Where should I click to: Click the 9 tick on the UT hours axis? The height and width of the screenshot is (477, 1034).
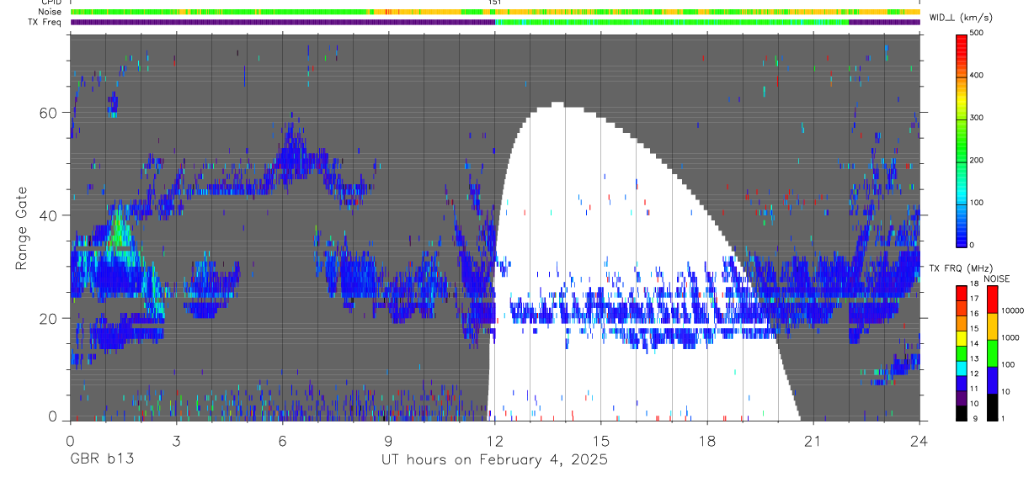click(389, 441)
